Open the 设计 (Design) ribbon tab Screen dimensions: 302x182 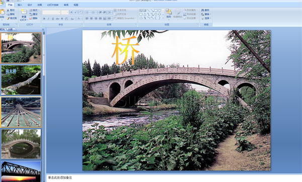tap(30, 5)
